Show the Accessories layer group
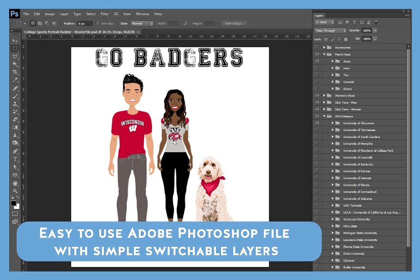This screenshot has height=280, width=420. [x=317, y=48]
